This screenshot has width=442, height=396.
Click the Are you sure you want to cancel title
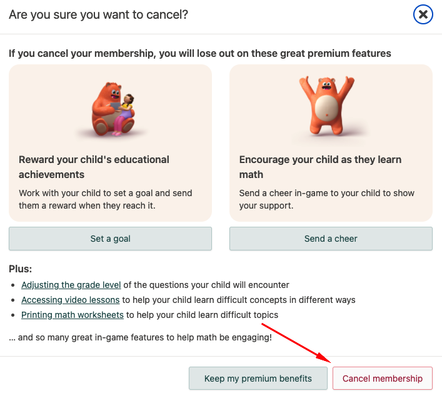[x=98, y=14]
